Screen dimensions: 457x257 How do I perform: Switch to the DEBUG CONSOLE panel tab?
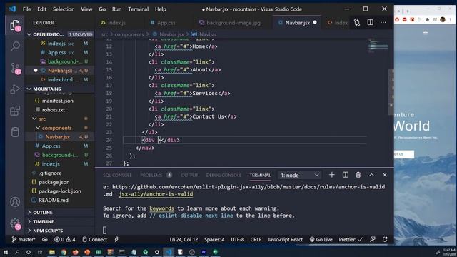[x=224, y=175]
